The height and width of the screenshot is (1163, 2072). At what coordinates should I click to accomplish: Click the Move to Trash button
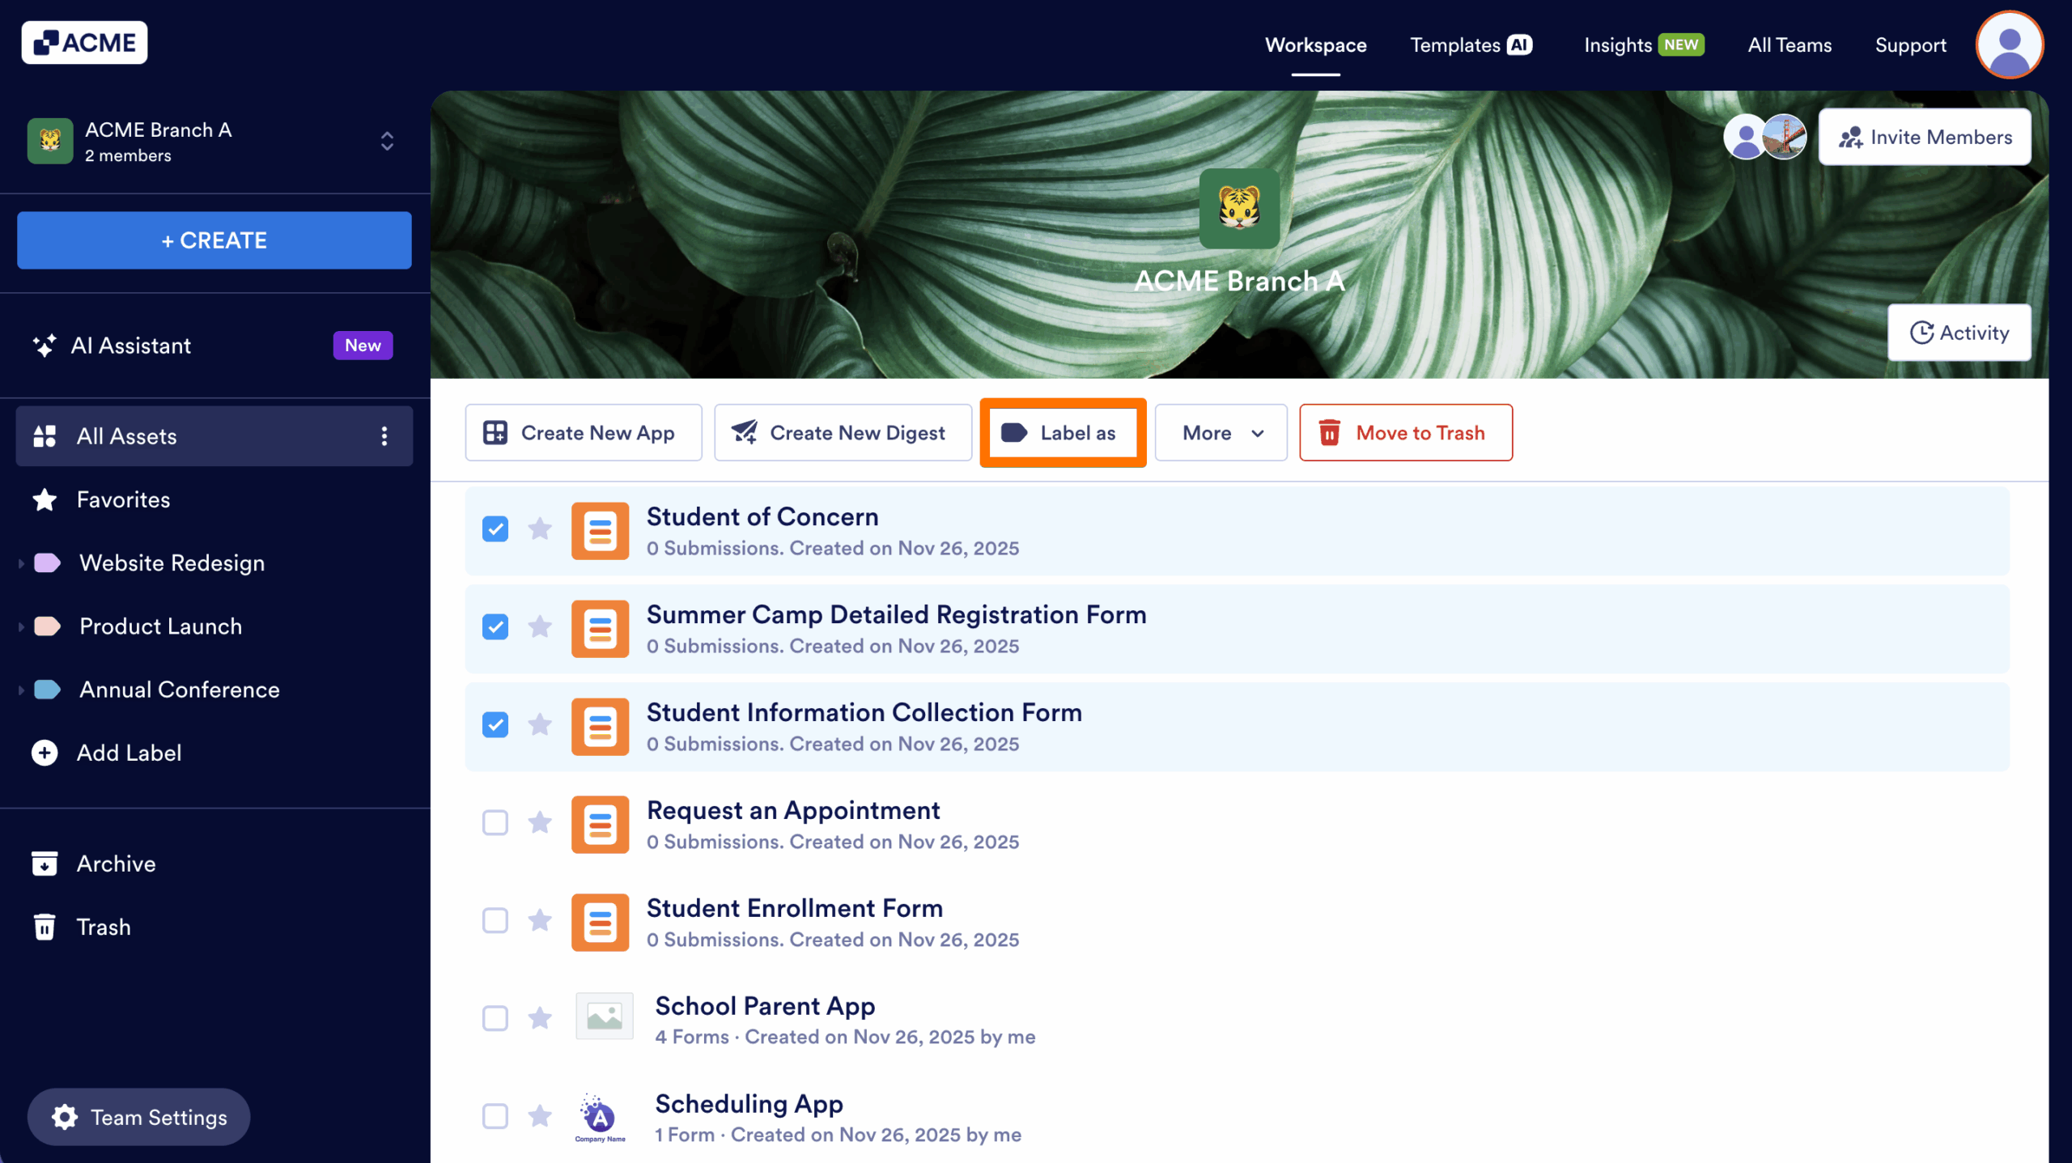click(1405, 433)
